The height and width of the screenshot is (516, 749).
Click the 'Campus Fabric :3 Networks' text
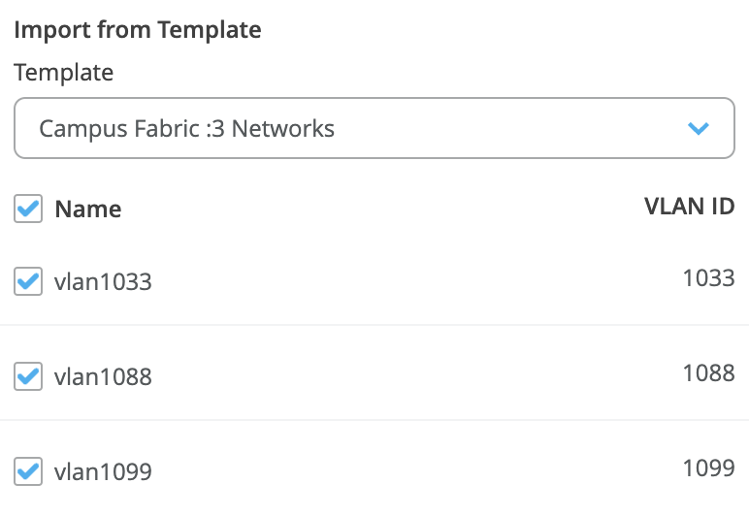186,128
